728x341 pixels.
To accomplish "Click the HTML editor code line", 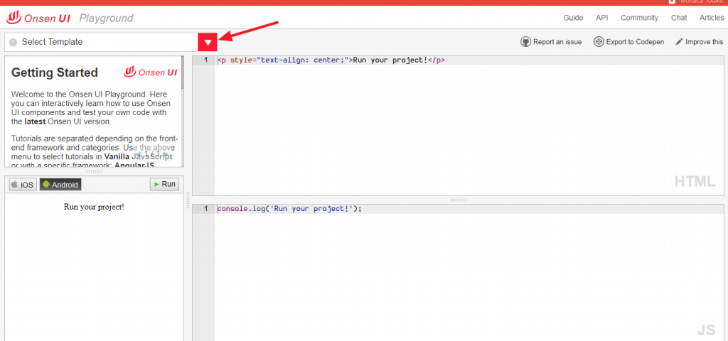I will click(x=331, y=60).
